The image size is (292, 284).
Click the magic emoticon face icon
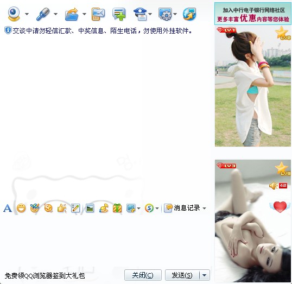(35, 208)
